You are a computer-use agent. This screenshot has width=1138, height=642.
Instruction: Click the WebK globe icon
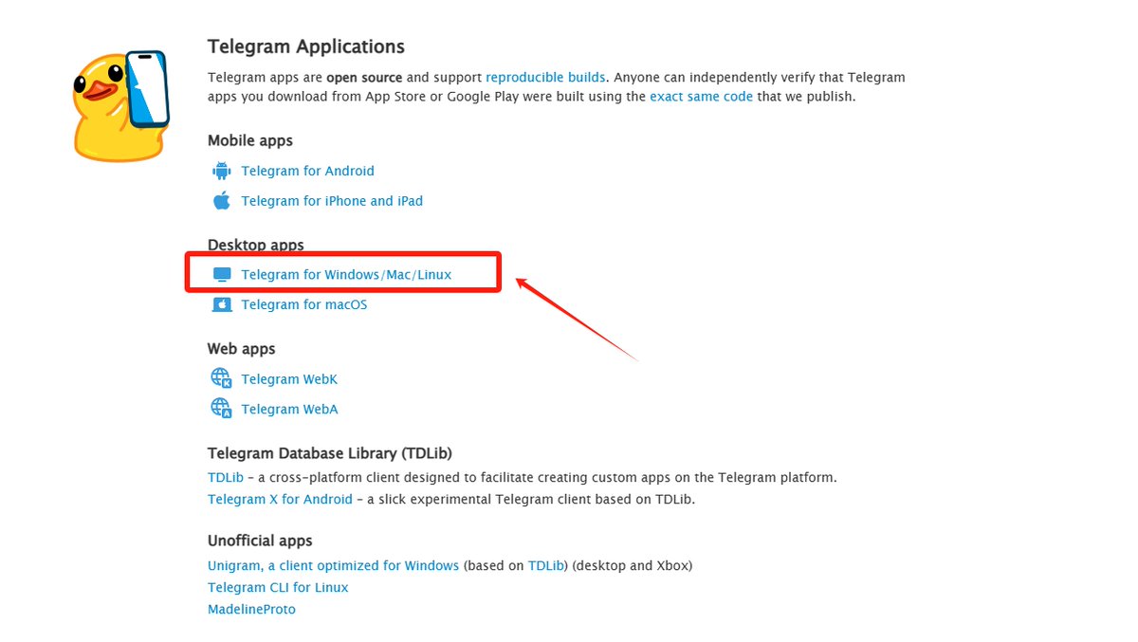[221, 378]
